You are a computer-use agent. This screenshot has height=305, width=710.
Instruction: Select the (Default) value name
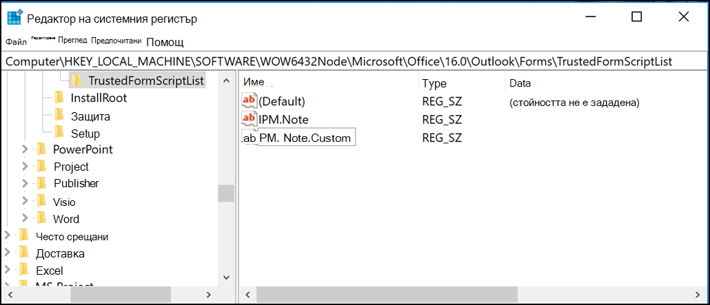(x=282, y=101)
